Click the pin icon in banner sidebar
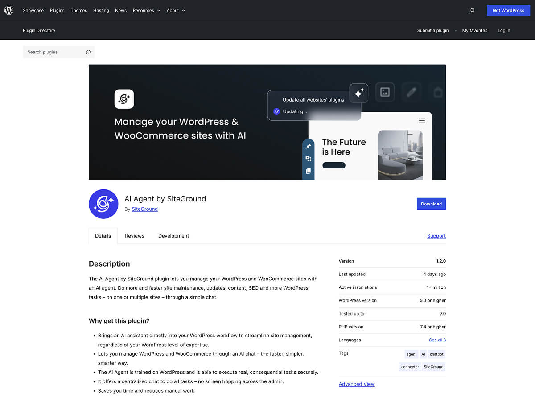 (x=308, y=146)
